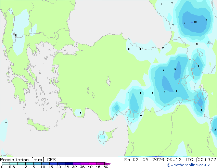Pick the 0.5–1 mm legend swatch

coord(14,164)
